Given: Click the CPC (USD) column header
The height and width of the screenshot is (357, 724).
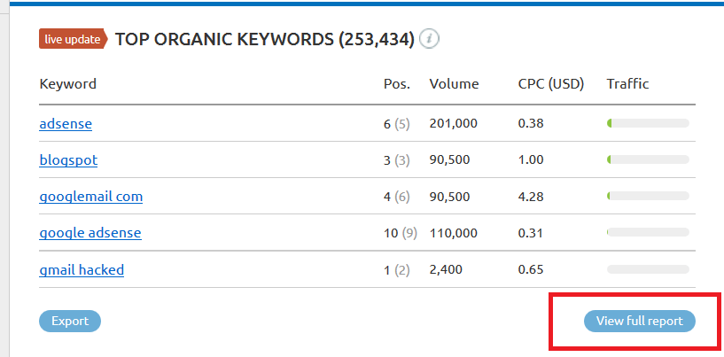Looking at the screenshot, I should [x=551, y=84].
